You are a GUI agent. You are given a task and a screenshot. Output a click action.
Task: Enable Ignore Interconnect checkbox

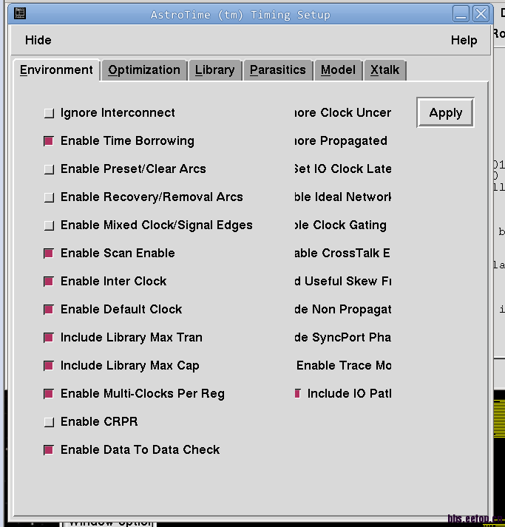[49, 113]
